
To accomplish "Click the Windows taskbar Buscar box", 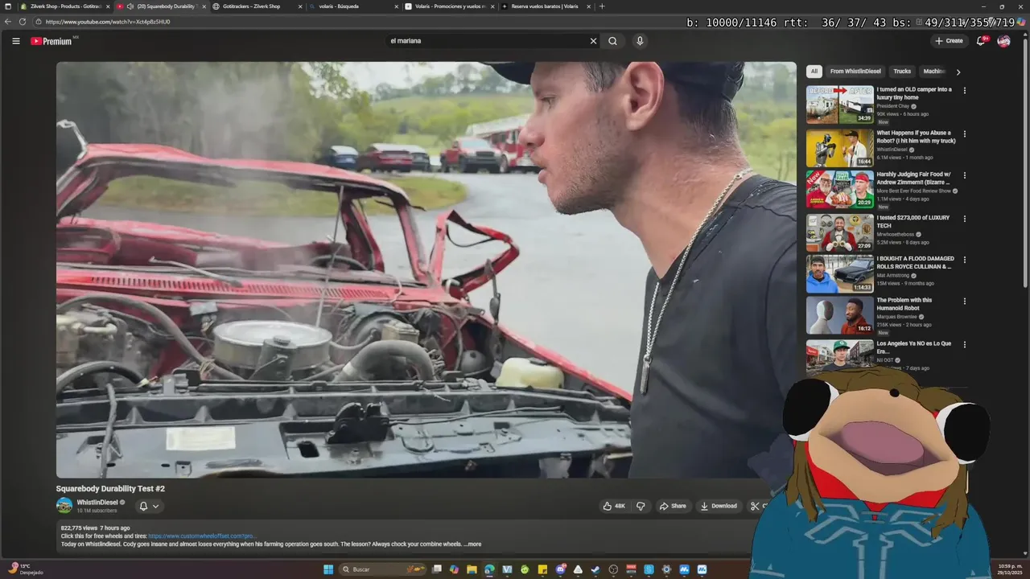I will pyautogui.click(x=381, y=569).
